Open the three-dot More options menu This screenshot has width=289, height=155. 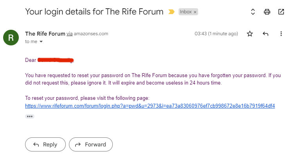tap(281, 34)
